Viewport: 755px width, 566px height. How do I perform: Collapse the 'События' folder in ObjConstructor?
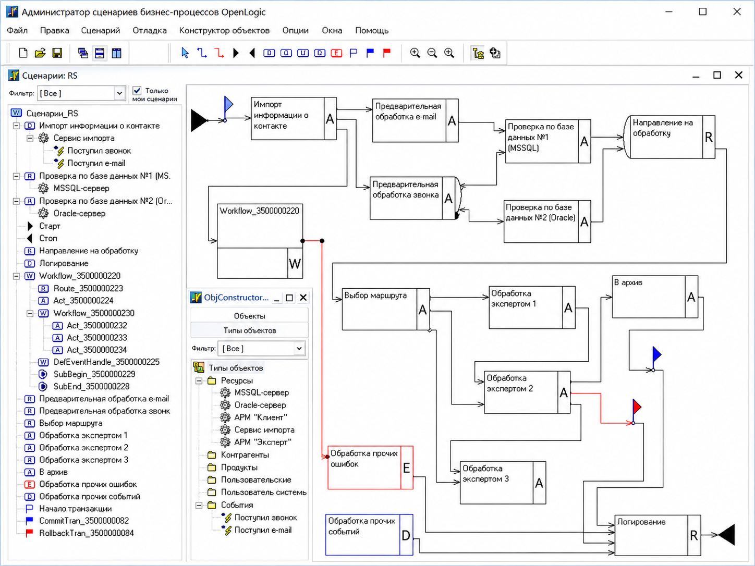(x=199, y=505)
